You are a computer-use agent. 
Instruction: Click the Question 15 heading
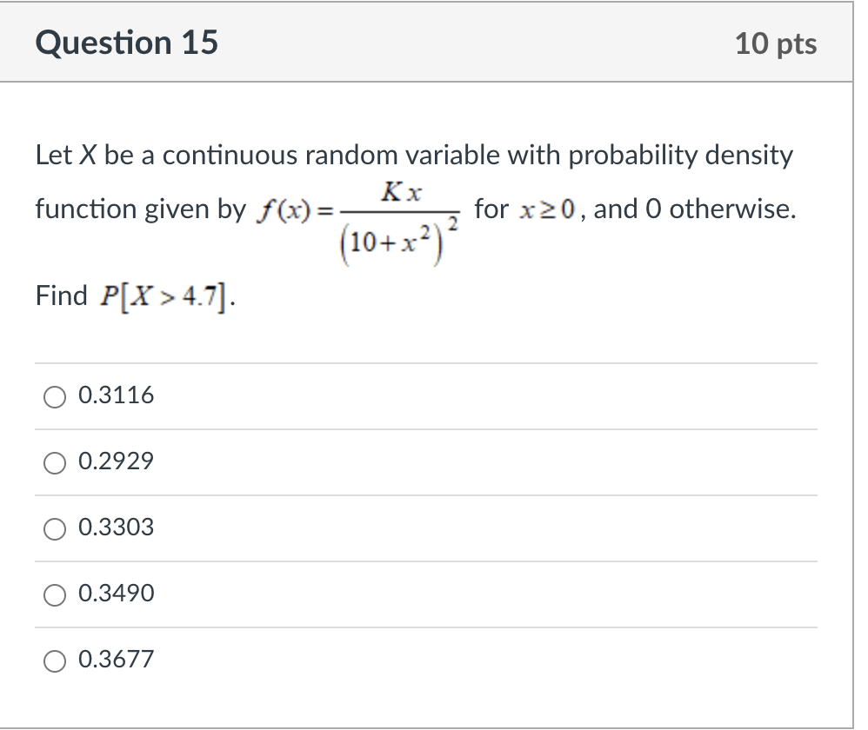tap(127, 43)
